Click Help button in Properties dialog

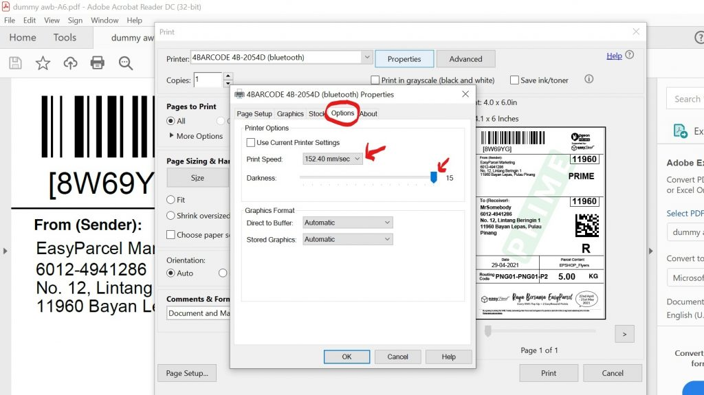tap(448, 357)
